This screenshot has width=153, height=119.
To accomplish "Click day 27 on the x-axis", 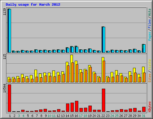I will click(x=126, y=116).
